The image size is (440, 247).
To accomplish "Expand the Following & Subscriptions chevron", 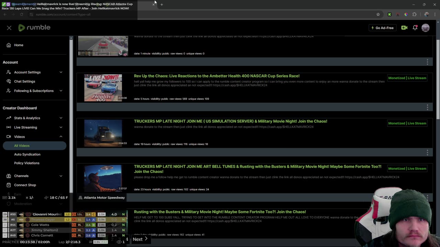I will coord(61,91).
